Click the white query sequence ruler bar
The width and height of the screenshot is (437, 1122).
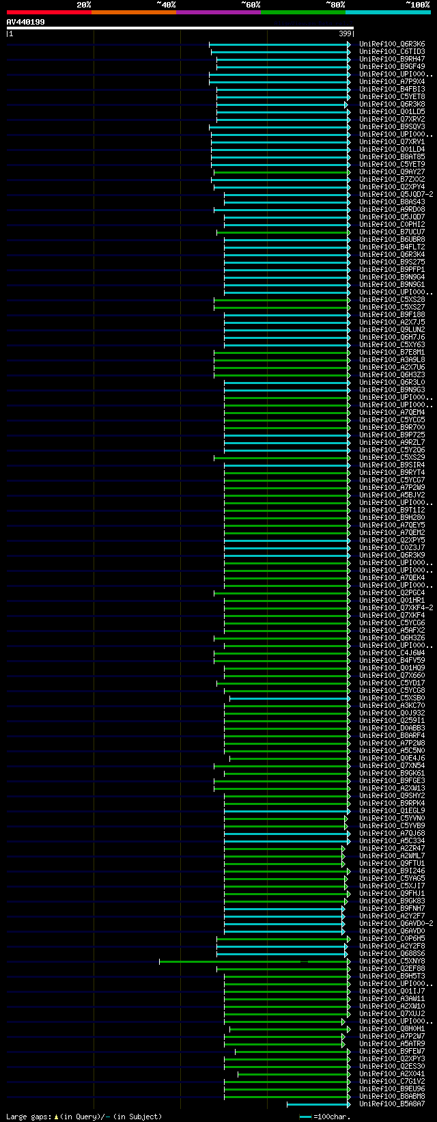[x=180, y=28]
